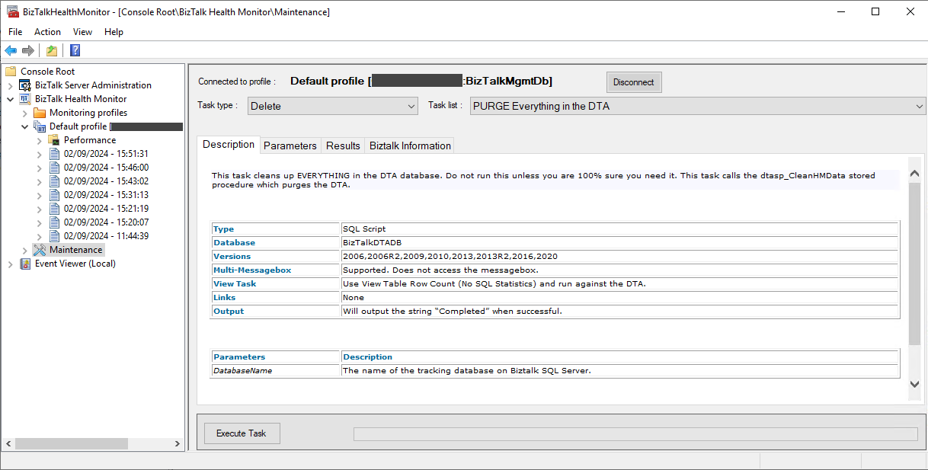Viewport: 928px width, 470px height.
Task: Select the BizTalk Server Administration node icon
Action: coord(25,85)
